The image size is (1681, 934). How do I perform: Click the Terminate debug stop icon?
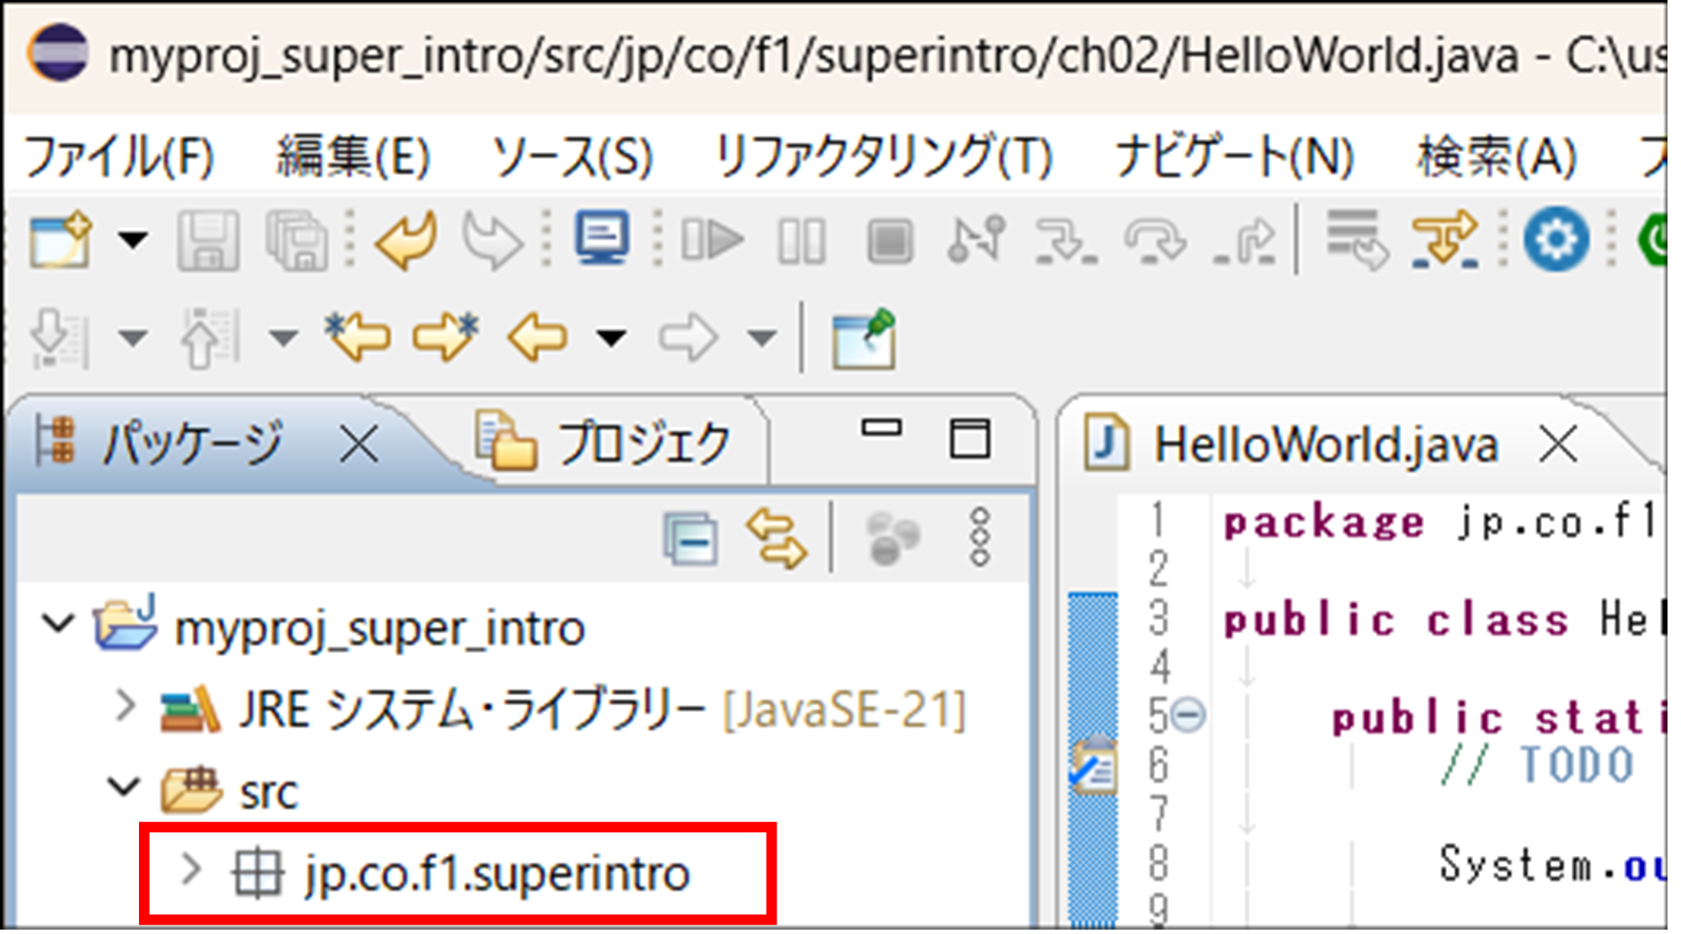coord(889,241)
